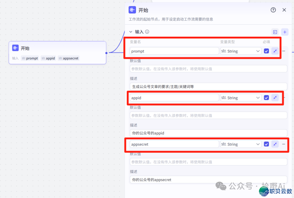Click the help icon in the panel header
Screen dimensions: 294x198
pyautogui.click(x=273, y=10)
